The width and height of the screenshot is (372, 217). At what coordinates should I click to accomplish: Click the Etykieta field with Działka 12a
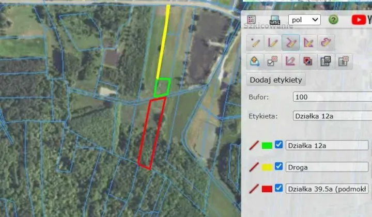[332, 116]
